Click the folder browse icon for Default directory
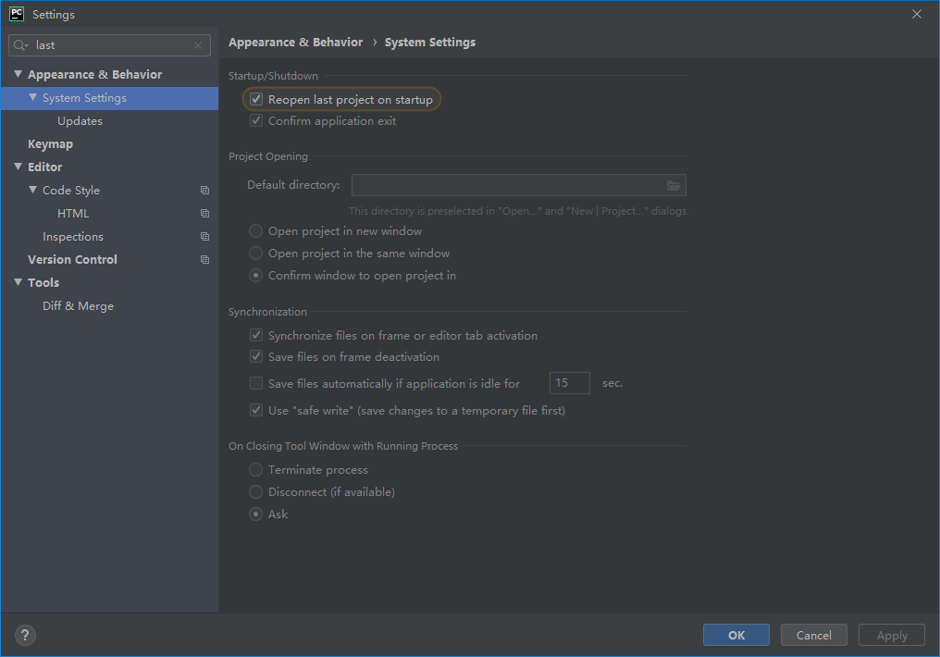 coord(674,185)
